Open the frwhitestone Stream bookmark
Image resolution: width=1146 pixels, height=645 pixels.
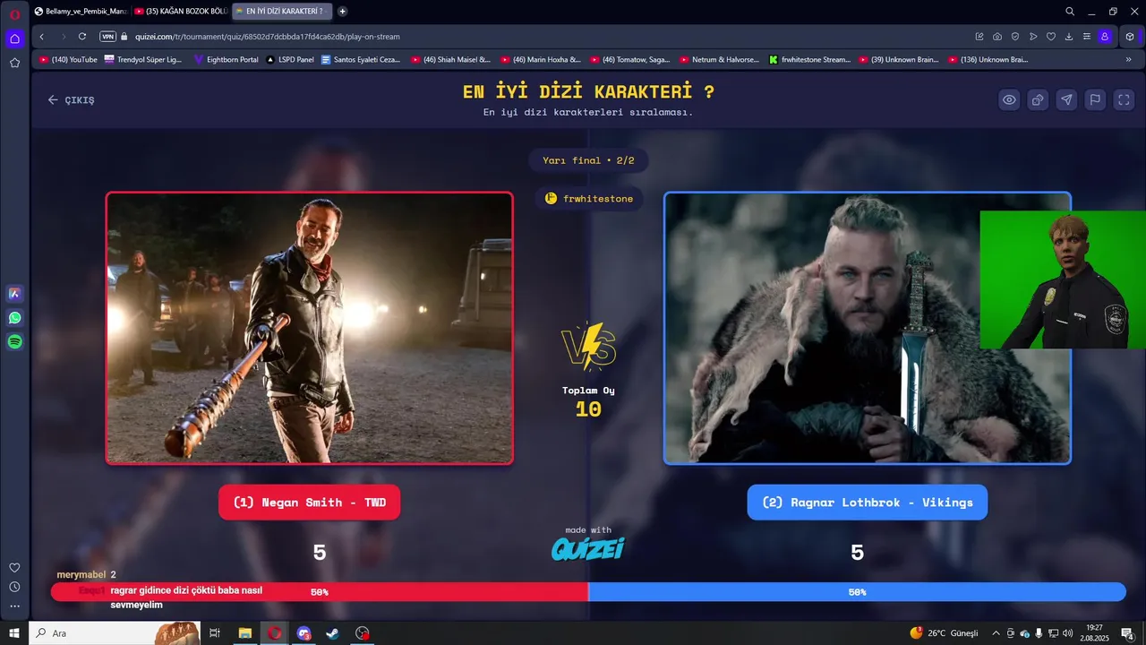point(809,60)
